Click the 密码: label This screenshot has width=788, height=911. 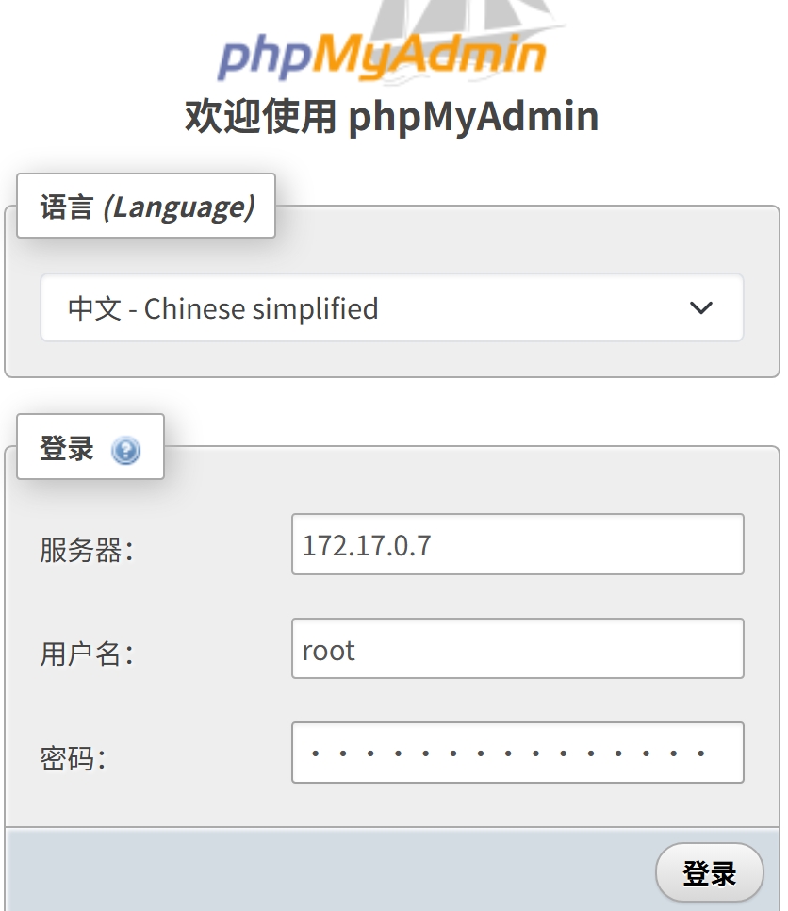73,757
